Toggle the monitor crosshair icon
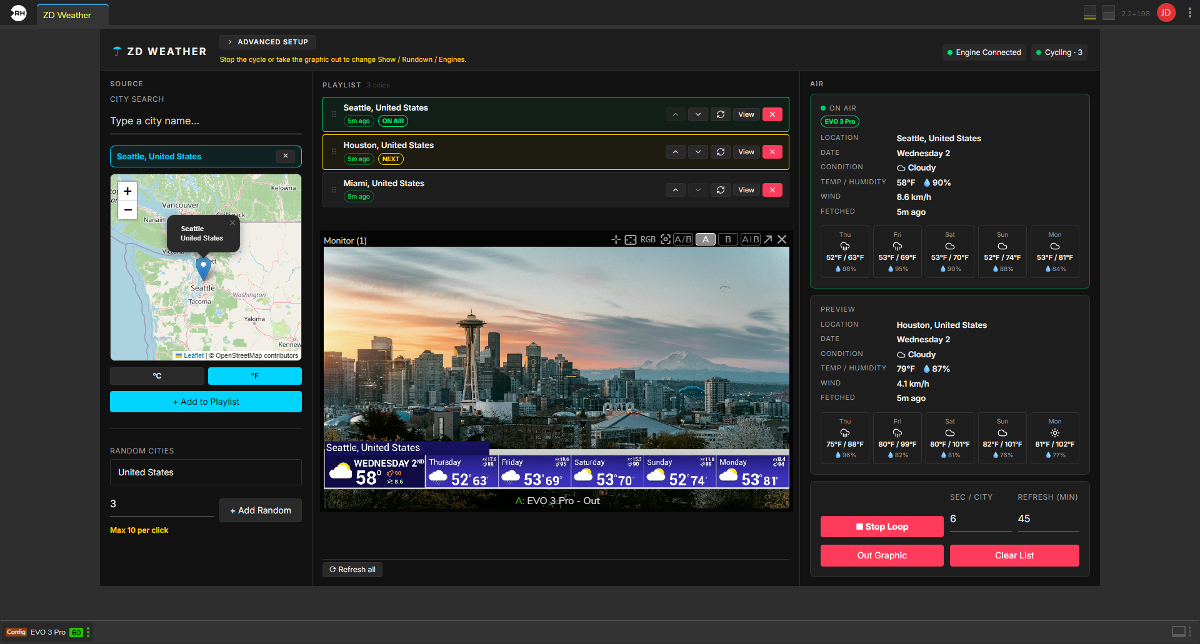The height and width of the screenshot is (644, 1200). coord(616,239)
